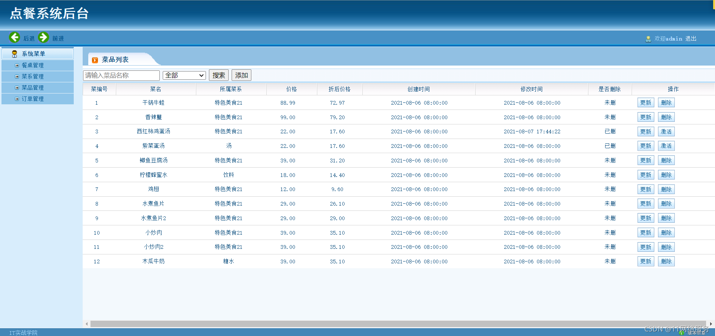Click 更新 for 水煮鱼片 row 8
Viewport: 715px width, 336px height.
pyautogui.click(x=646, y=204)
